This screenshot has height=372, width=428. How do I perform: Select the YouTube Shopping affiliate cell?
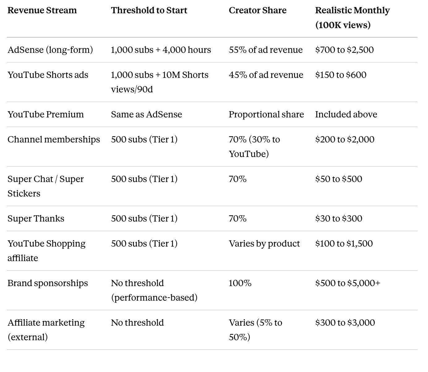click(x=46, y=251)
